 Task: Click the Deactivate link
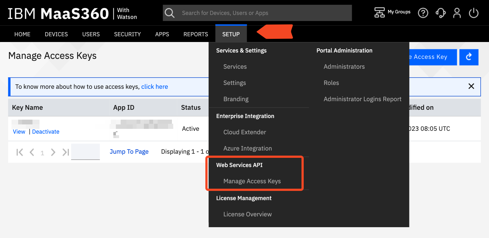pos(46,132)
